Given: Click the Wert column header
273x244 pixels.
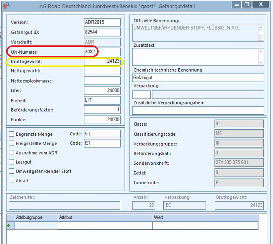Looking at the screenshot, I should 205,218.
